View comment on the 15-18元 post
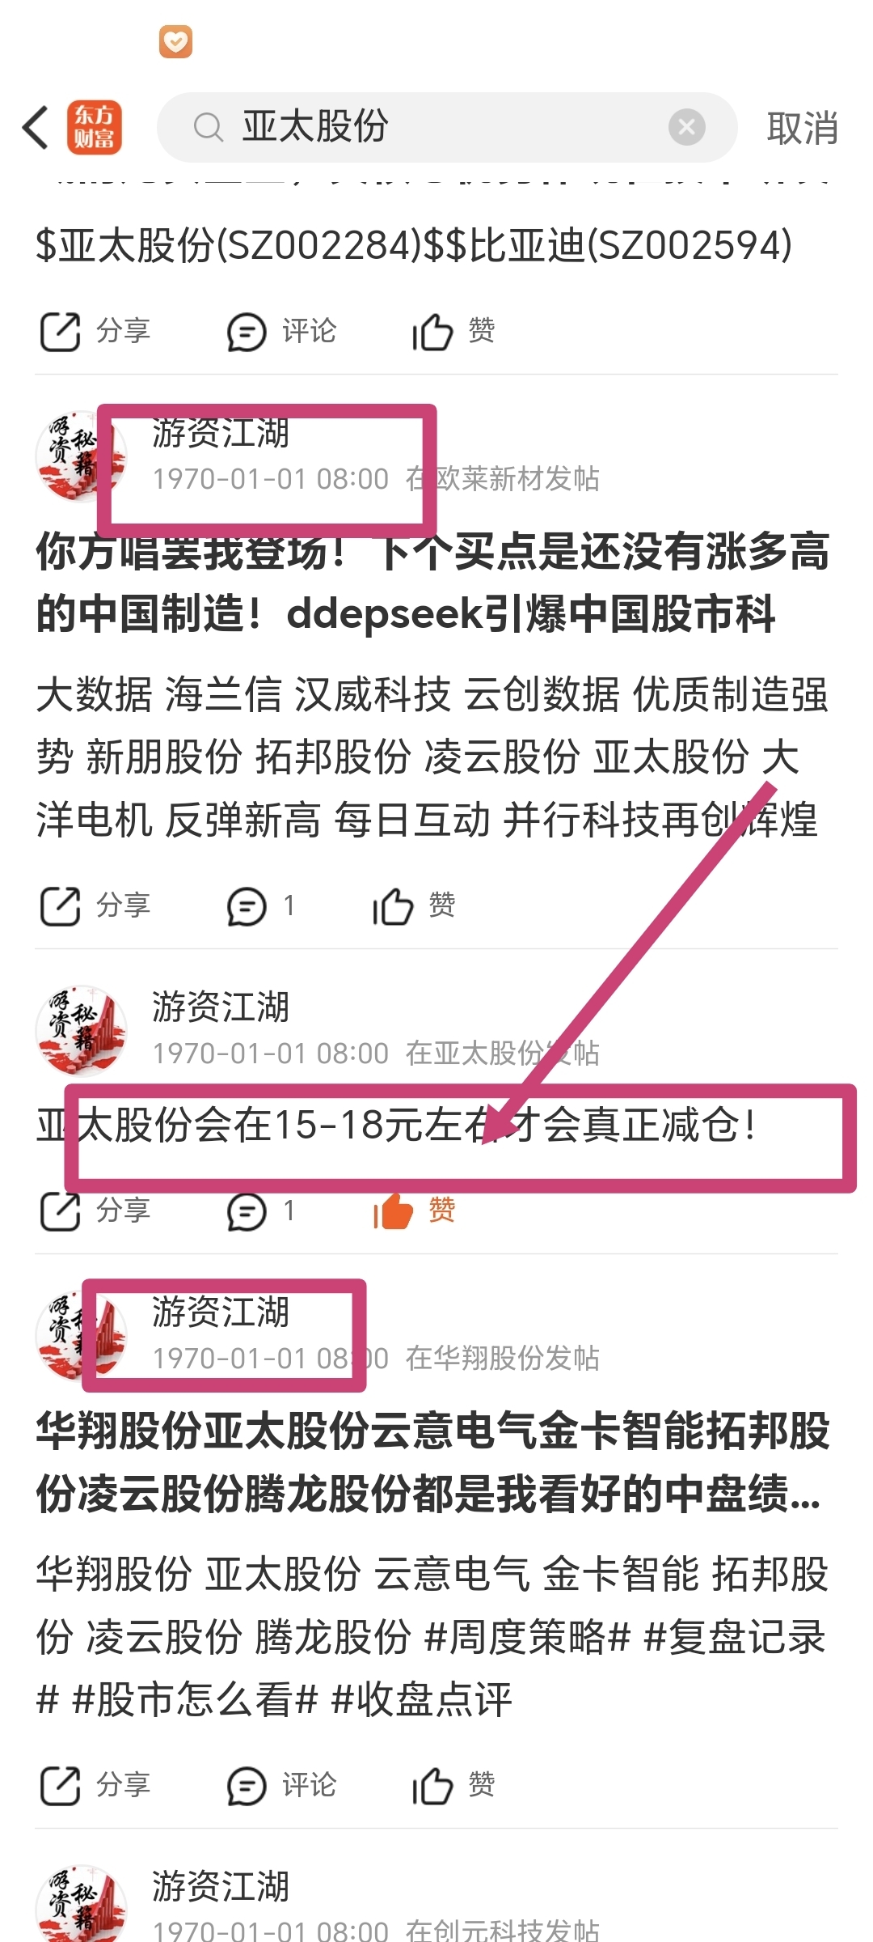This screenshot has height=1942, width=873. pos(261,1211)
